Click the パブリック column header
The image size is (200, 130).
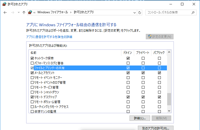point(159,53)
